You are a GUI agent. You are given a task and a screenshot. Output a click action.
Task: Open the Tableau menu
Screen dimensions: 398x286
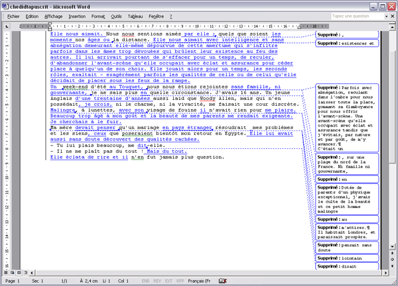135,17
